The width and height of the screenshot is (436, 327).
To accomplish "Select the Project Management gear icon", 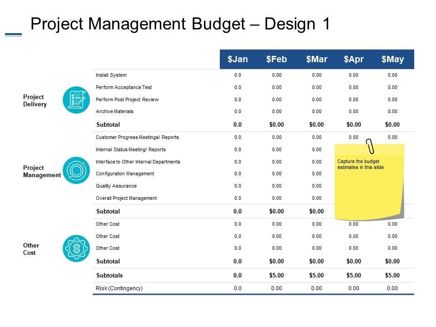I will point(77,170).
